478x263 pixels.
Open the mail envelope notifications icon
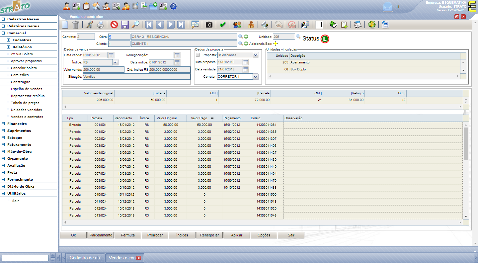coord(387,7)
